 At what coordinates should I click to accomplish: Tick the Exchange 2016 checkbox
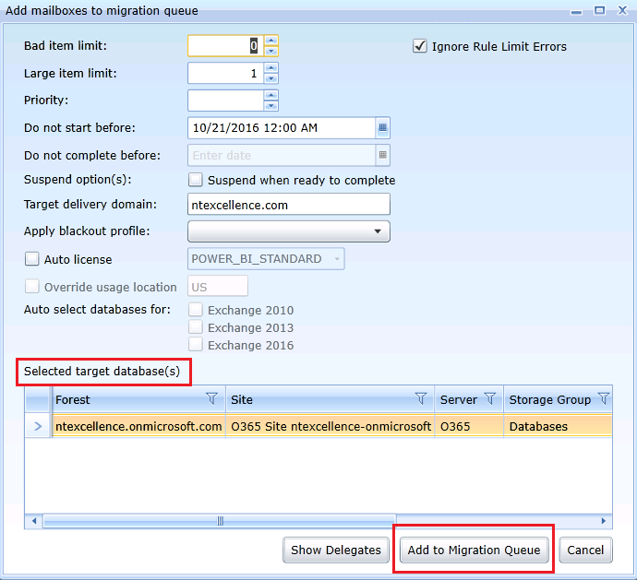[196, 345]
